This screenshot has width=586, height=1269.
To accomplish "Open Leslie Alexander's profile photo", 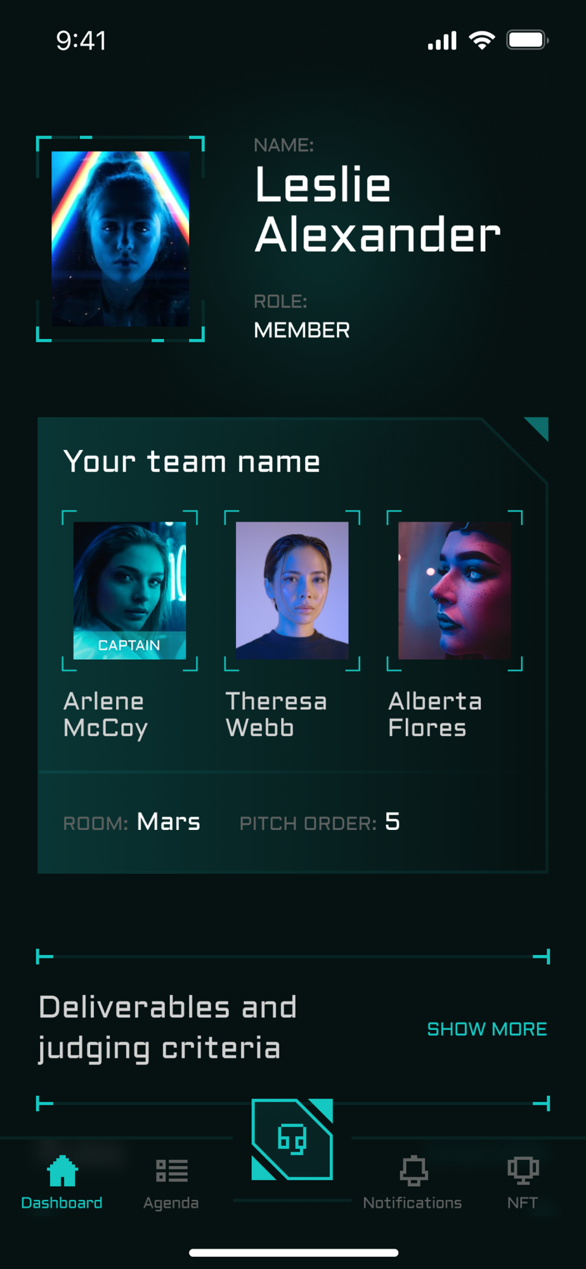I will 120,239.
